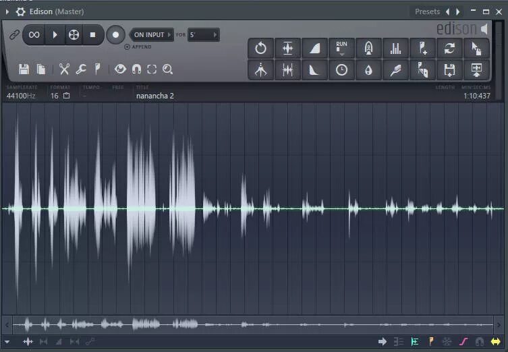Open the convolution reverb bell tool

[368, 49]
